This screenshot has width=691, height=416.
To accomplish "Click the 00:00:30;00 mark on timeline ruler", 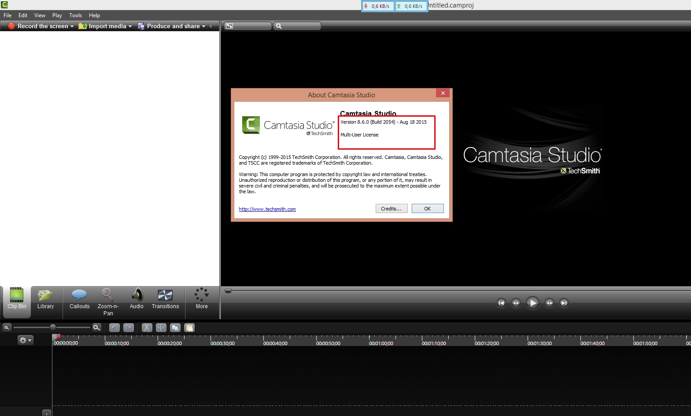I will [x=222, y=343].
